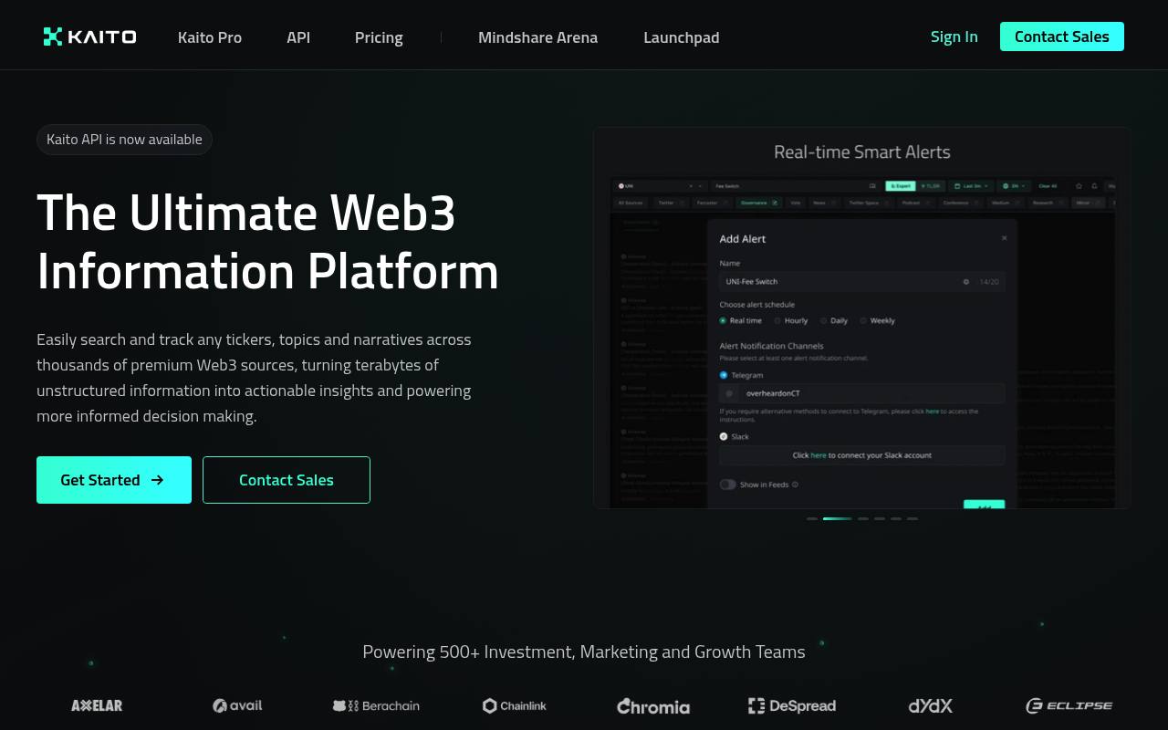Open the EN language dropdown in the preview
Screen dimensions: 1168x730
tap(1013, 186)
